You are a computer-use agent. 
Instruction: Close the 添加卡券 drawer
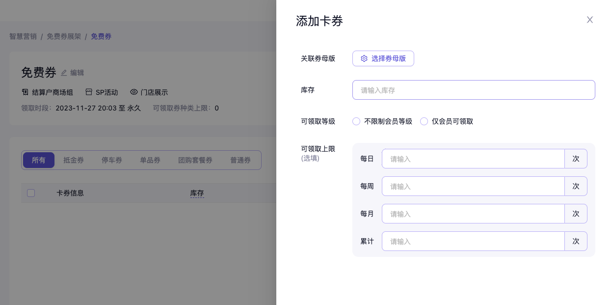(590, 20)
